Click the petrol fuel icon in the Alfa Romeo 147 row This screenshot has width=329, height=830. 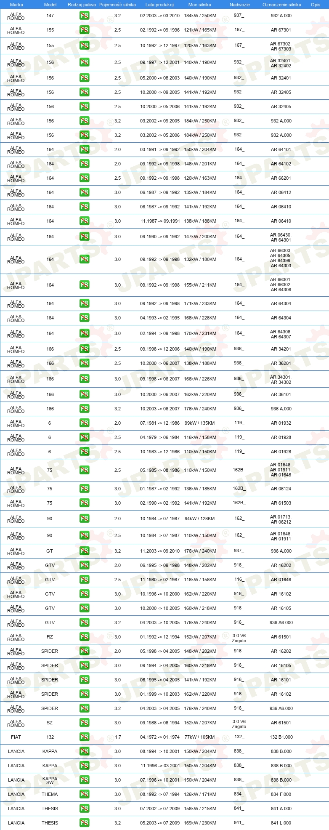[84, 16]
